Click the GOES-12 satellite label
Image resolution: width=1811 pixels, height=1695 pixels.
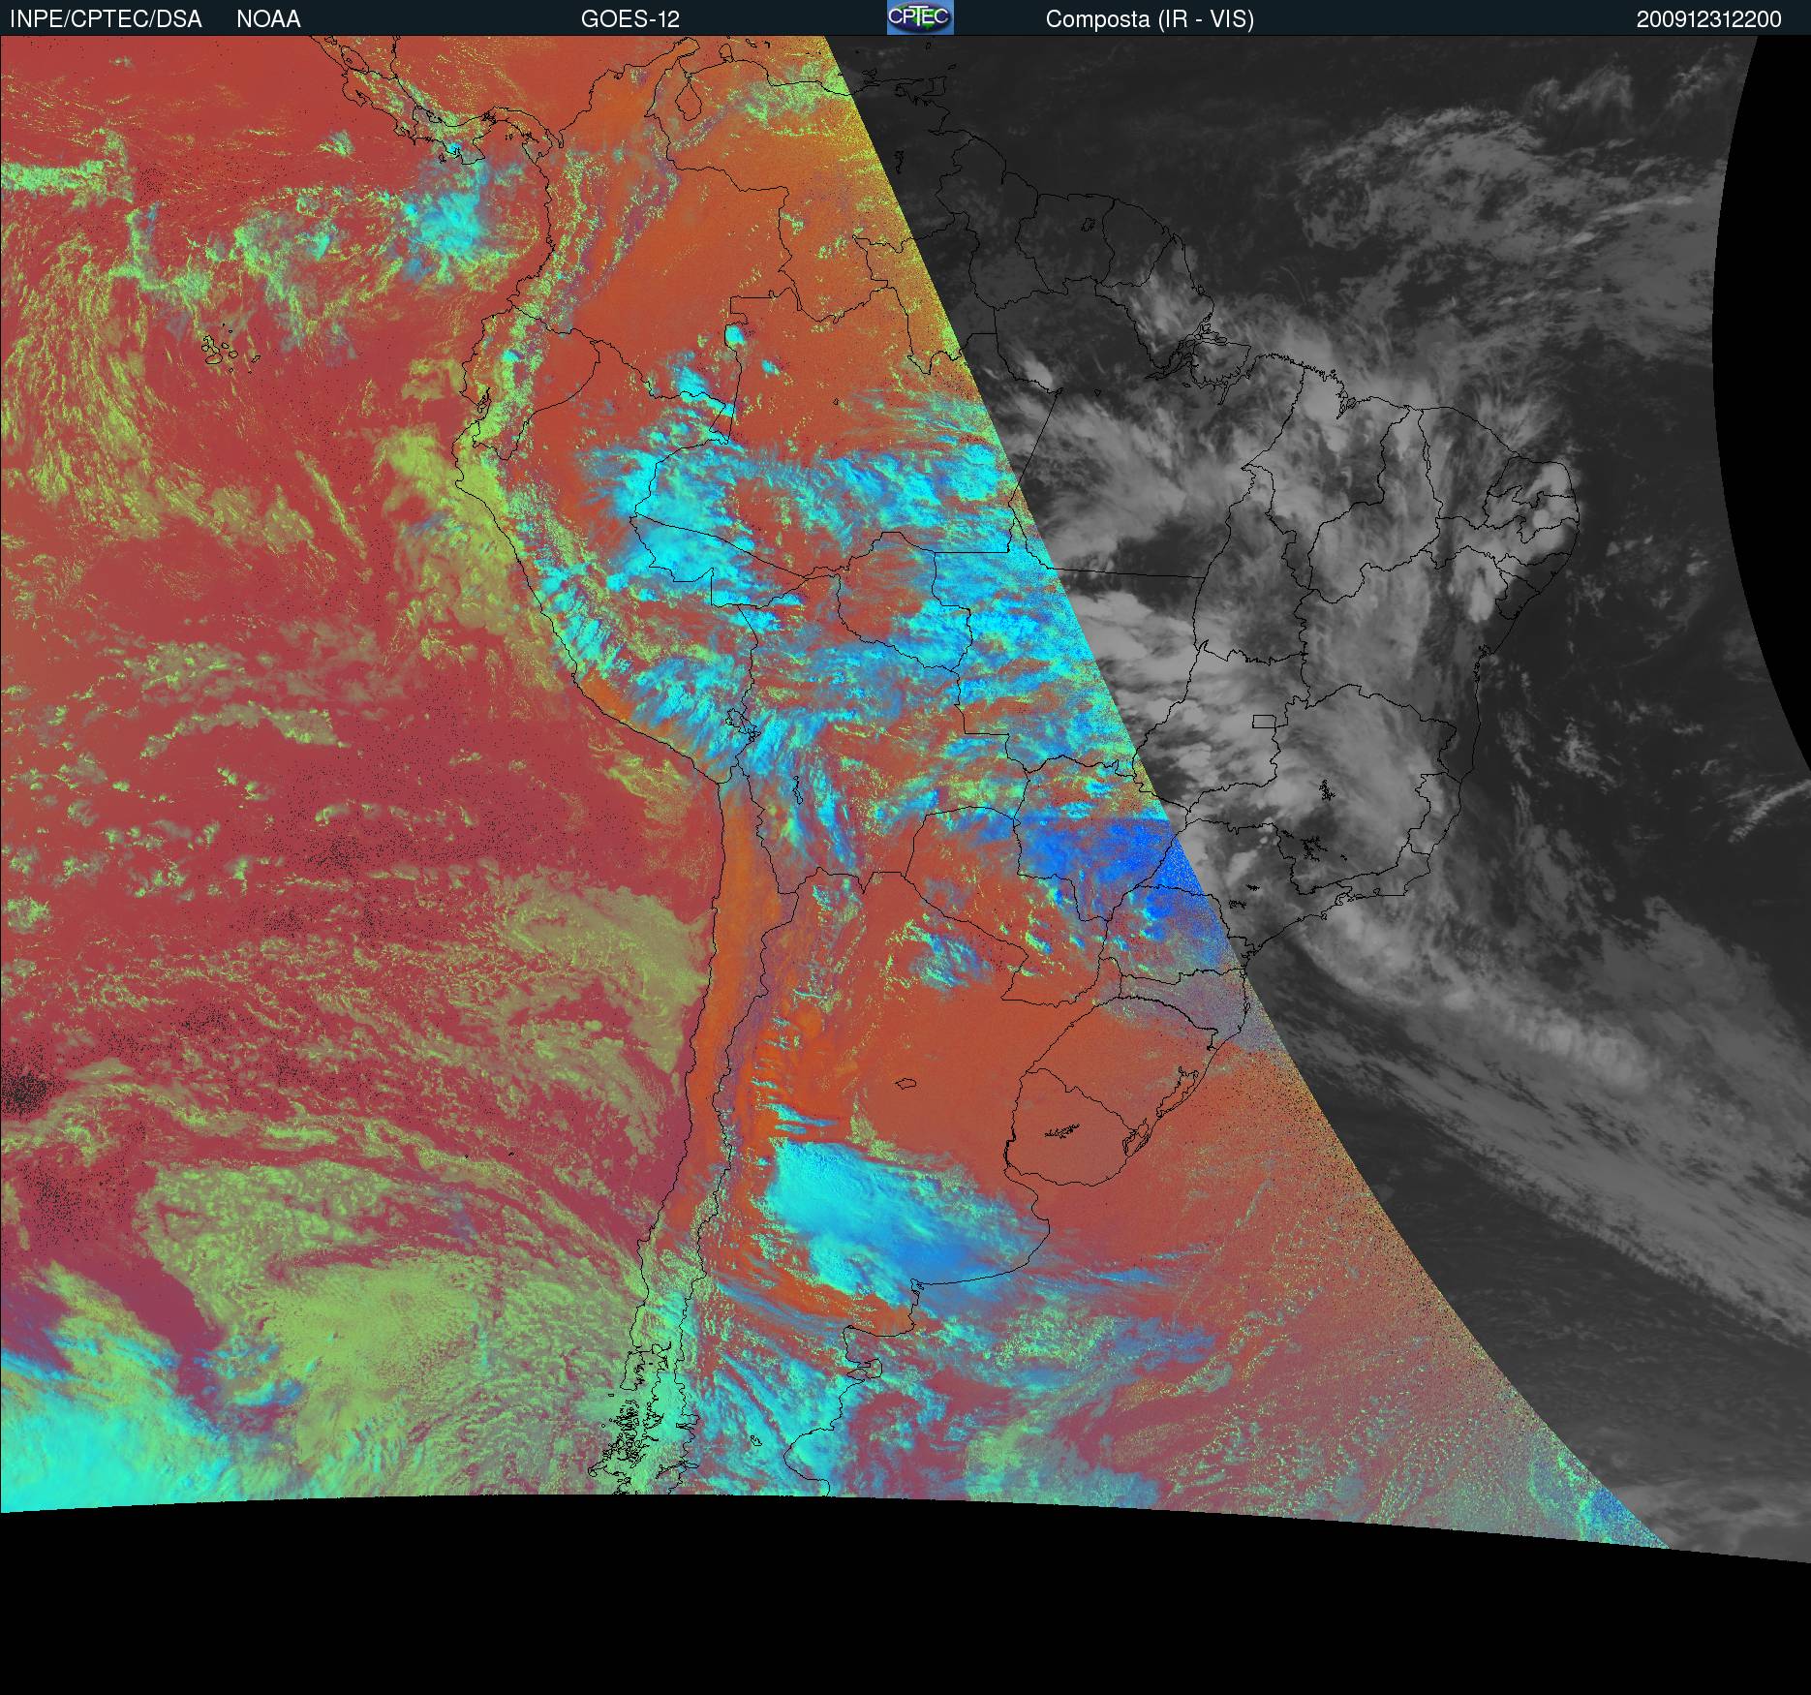[x=630, y=19]
